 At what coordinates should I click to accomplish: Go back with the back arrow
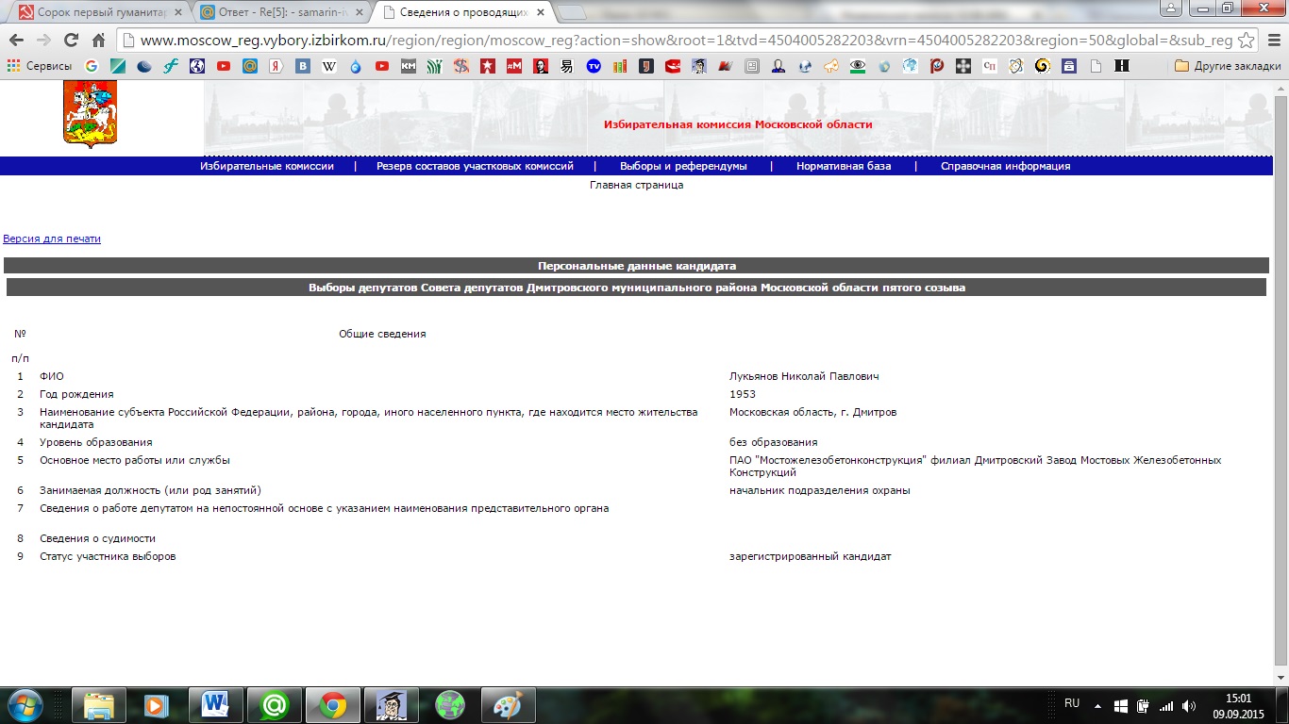(16, 41)
